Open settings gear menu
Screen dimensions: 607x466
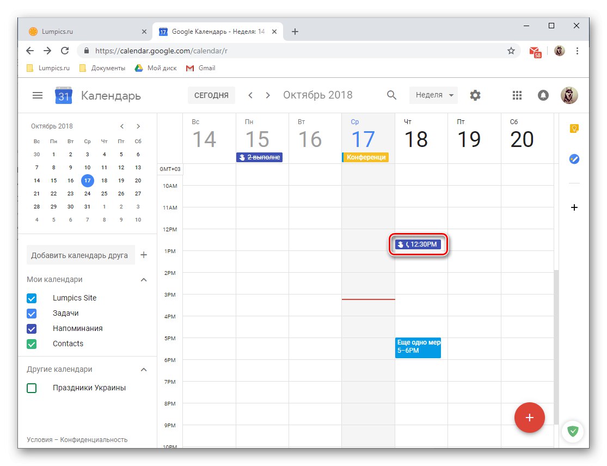[x=475, y=95]
